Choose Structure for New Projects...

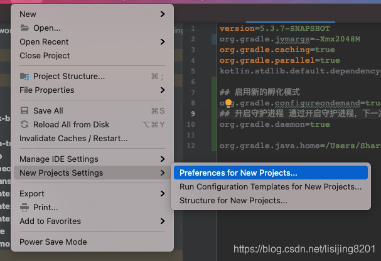pyautogui.click(x=233, y=201)
